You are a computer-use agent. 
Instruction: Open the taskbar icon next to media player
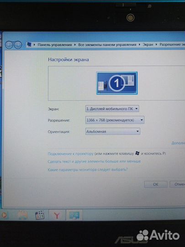[23, 215]
